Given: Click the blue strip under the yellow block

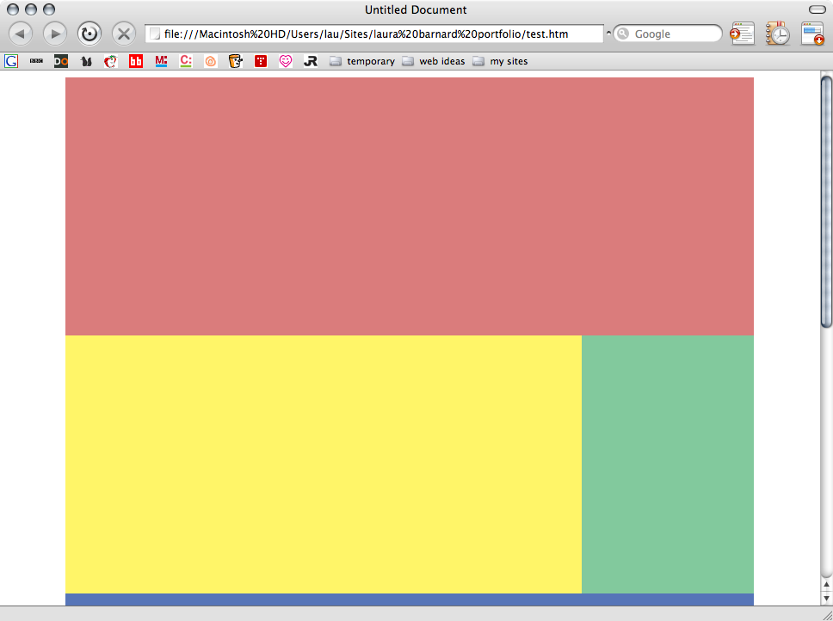Looking at the screenshot, I should pyautogui.click(x=409, y=599).
